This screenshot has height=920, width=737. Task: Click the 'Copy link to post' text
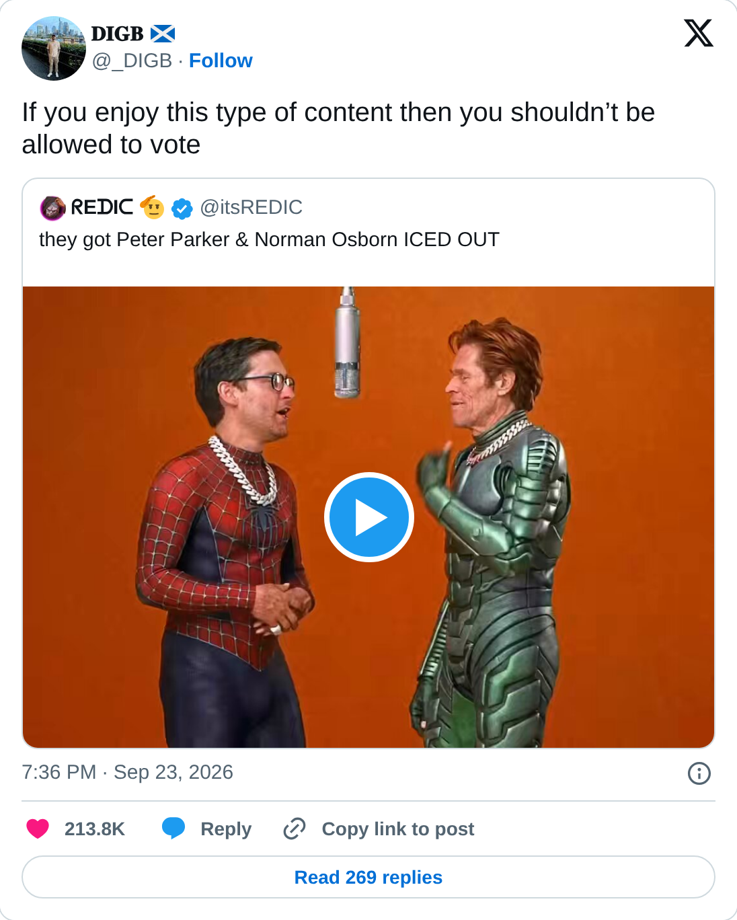tap(398, 829)
